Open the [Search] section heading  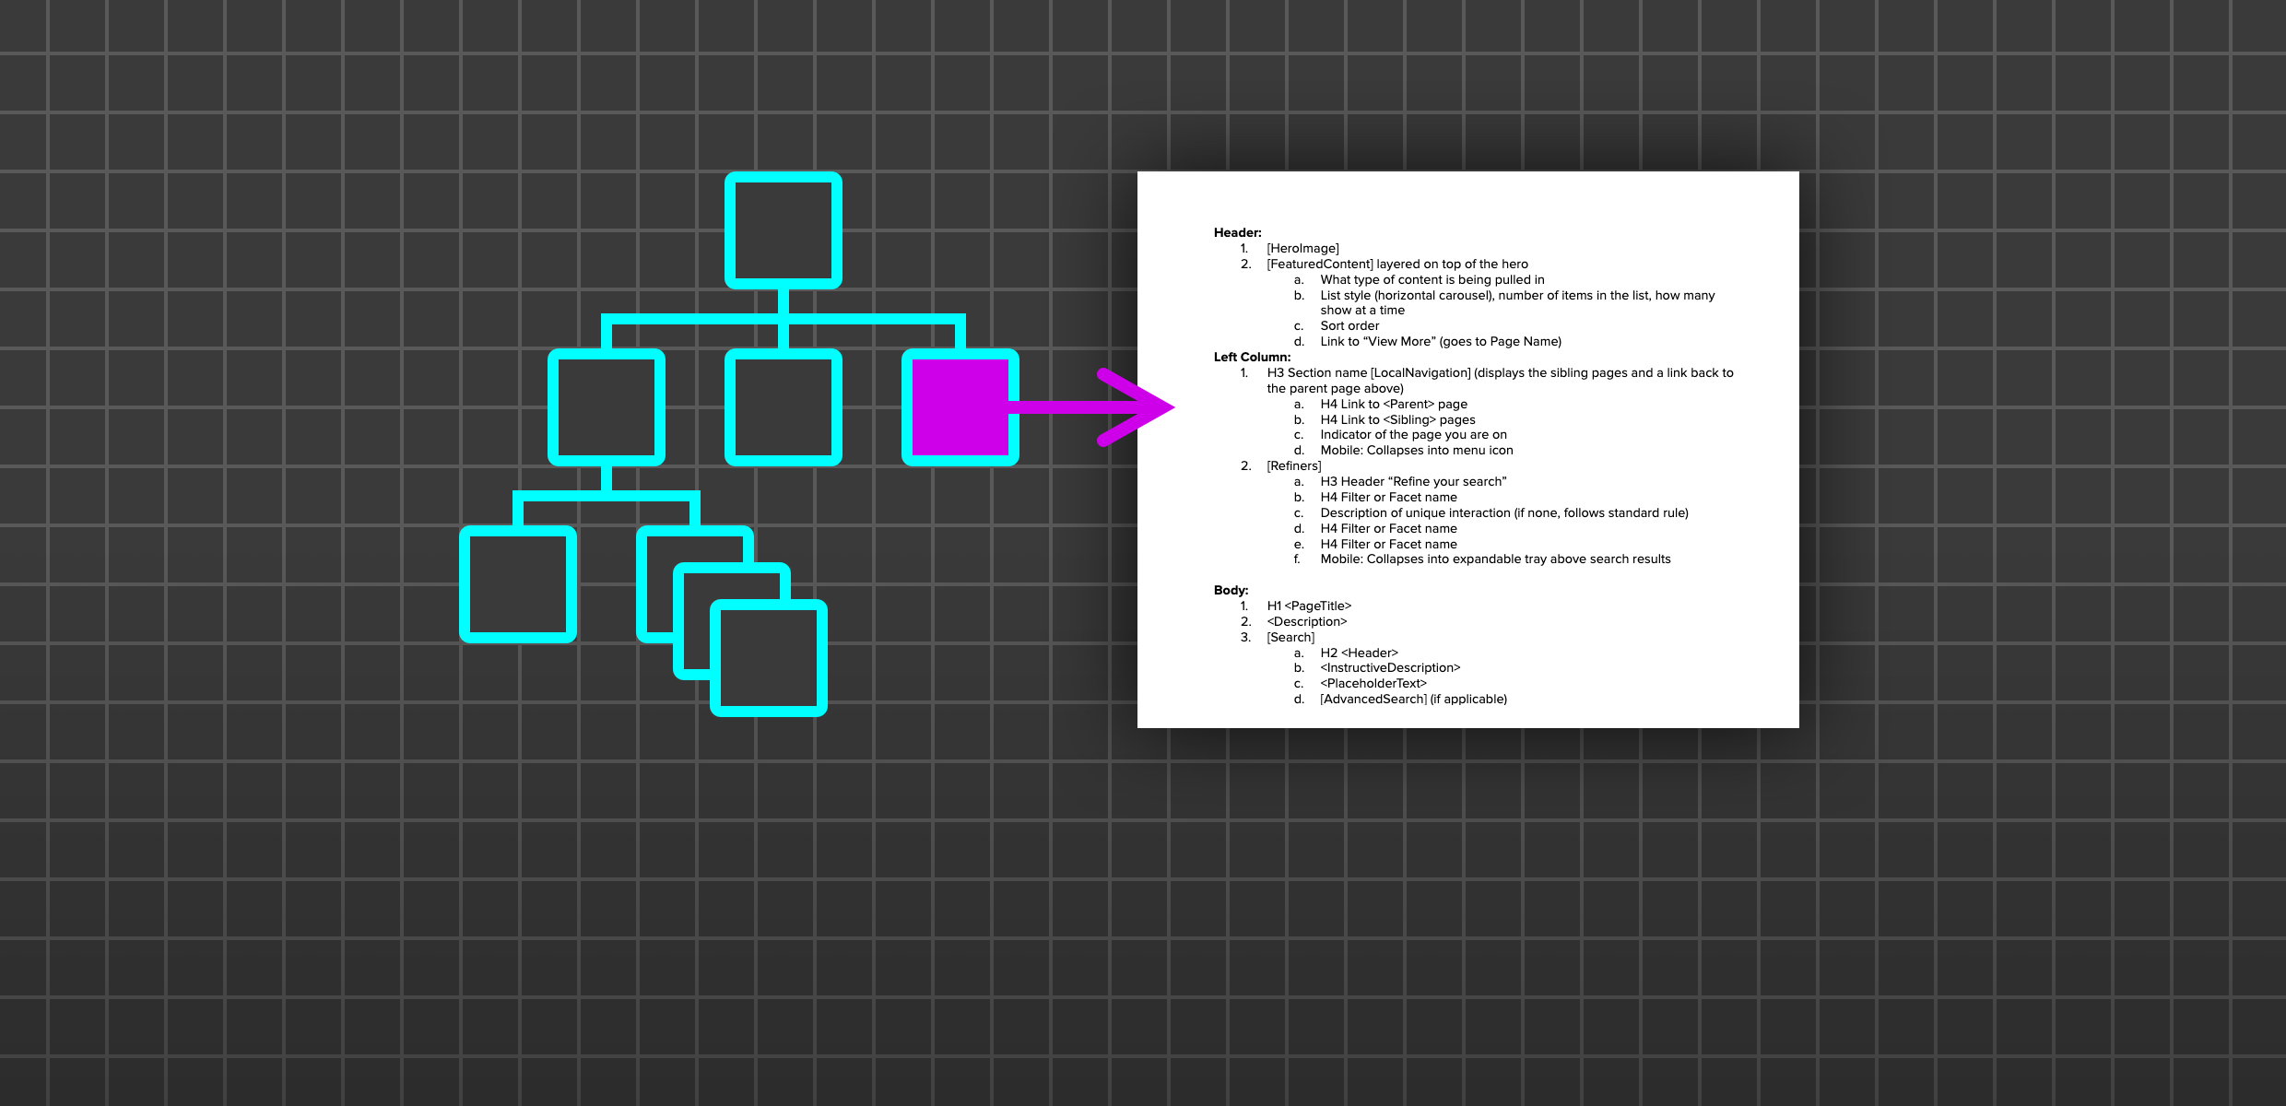pyautogui.click(x=1290, y=637)
